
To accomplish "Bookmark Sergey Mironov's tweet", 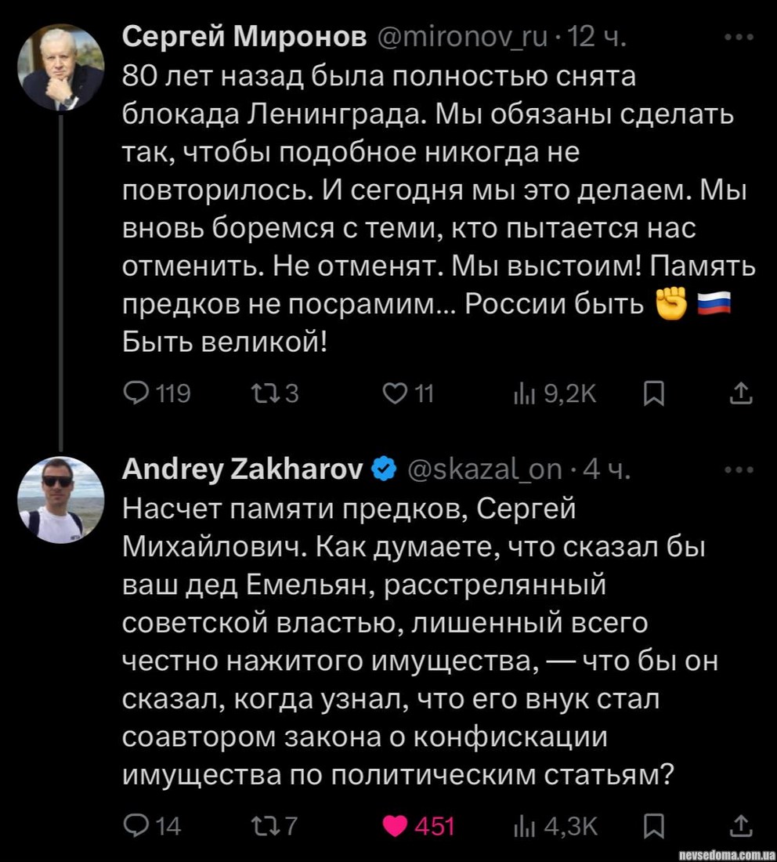I will point(652,393).
